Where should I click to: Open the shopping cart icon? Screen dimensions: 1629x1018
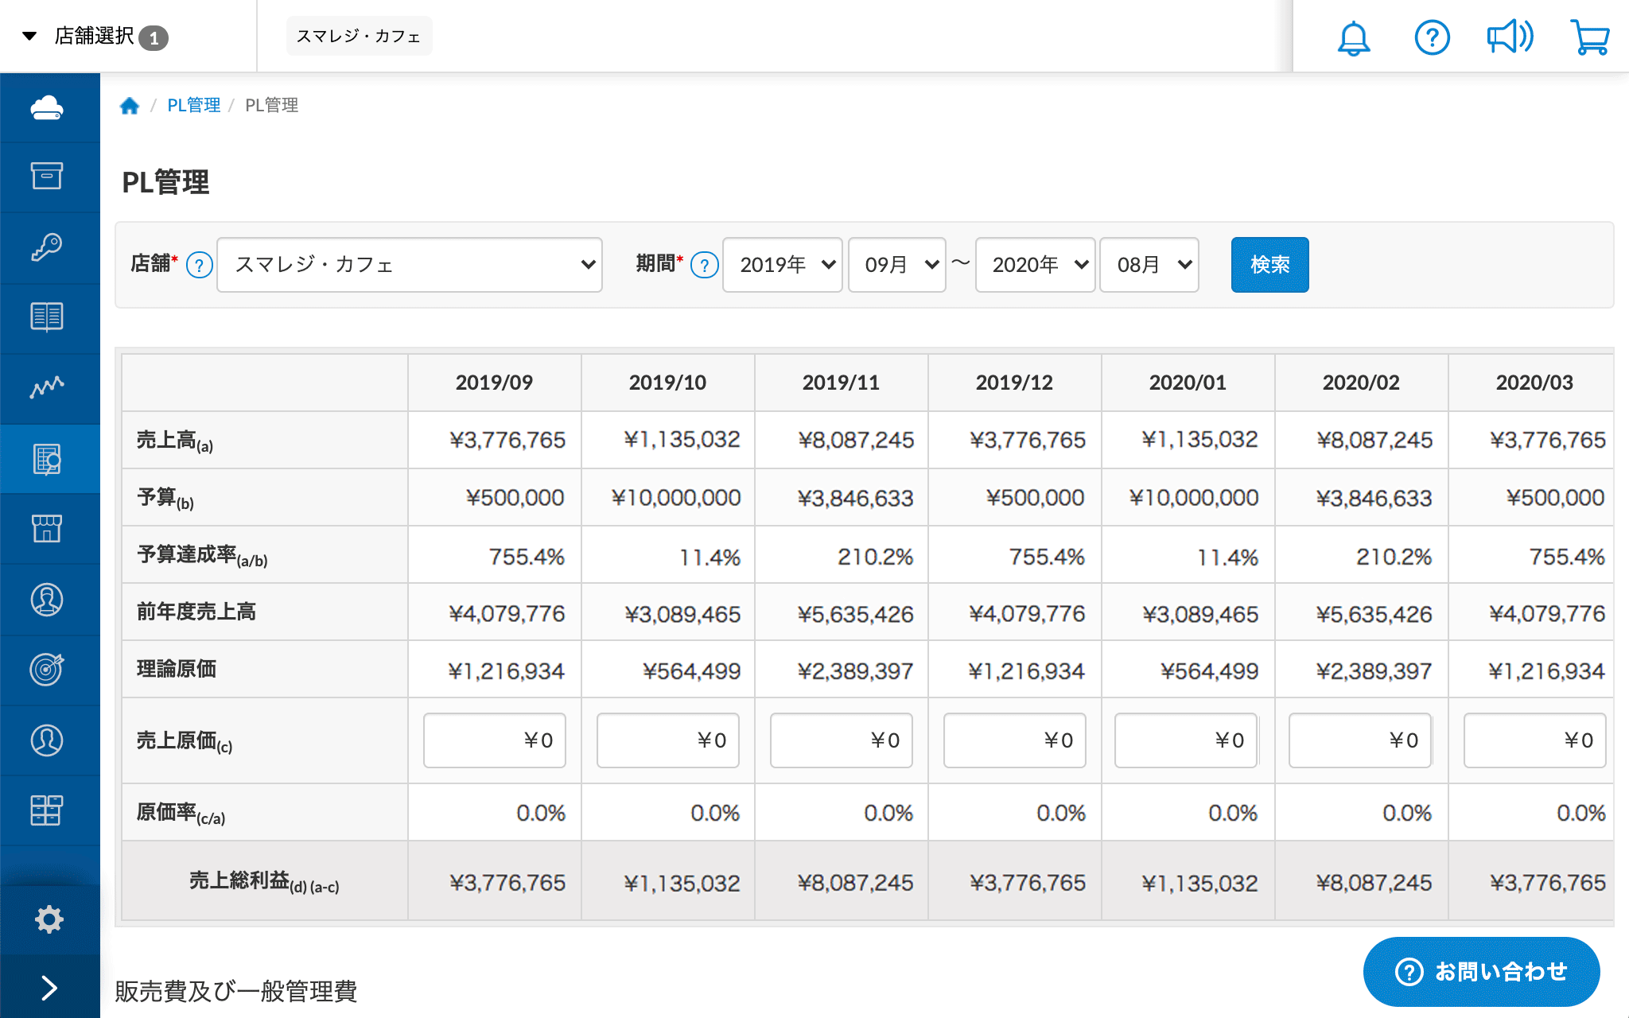1589,37
